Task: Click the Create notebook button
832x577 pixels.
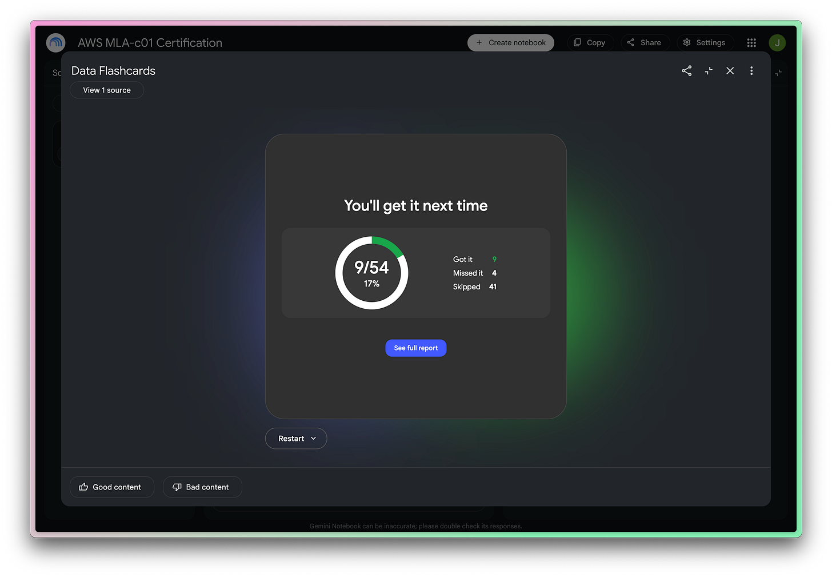Action: (x=511, y=43)
